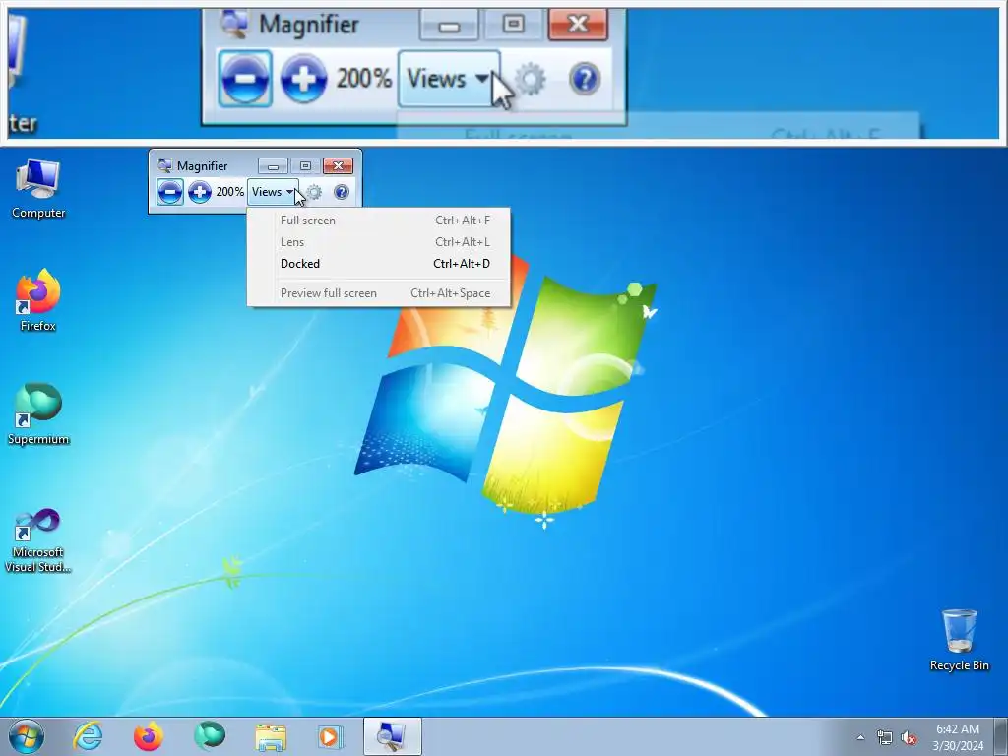Open Windows Media Player on taskbar
Image resolution: width=1008 pixels, height=756 pixels.
tap(331, 736)
